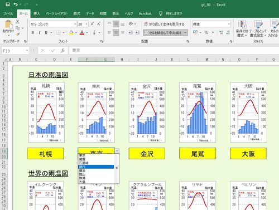Select the highlighted blue item in dropdown list
This screenshot has width=279, height=210.
click(x=96, y=167)
